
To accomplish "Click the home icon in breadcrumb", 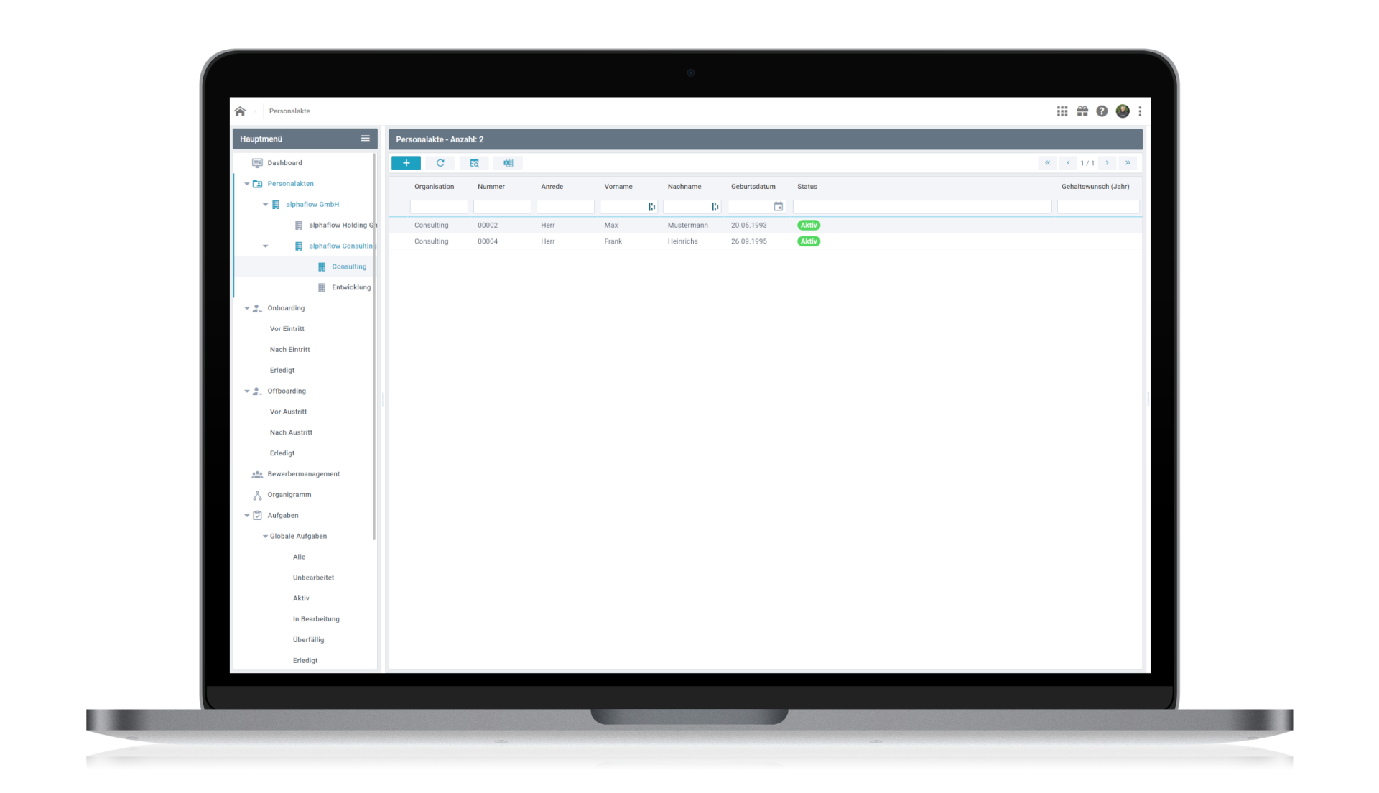I will pos(240,111).
